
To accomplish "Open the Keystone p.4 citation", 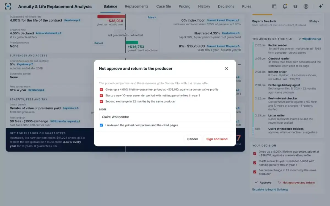I will coord(72,20).
